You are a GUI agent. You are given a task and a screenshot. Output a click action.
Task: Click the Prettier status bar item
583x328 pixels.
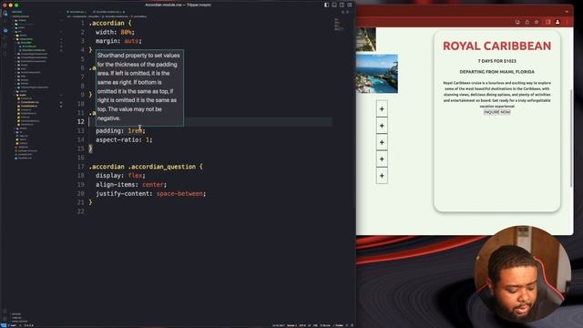tap(339, 325)
